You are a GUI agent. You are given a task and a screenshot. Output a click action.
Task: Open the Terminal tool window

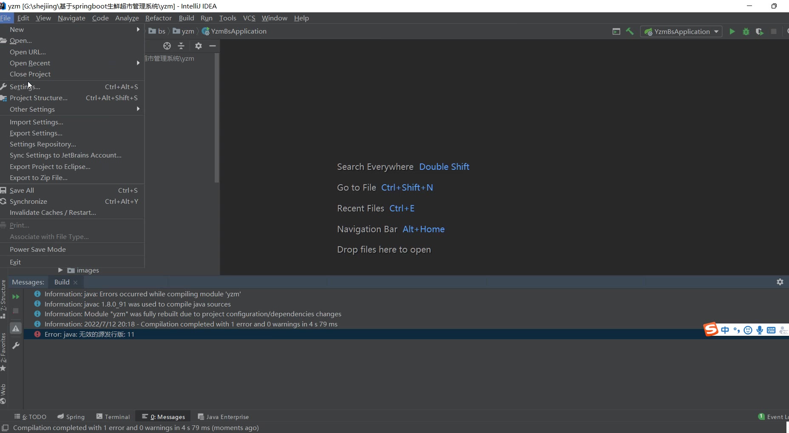pyautogui.click(x=113, y=417)
